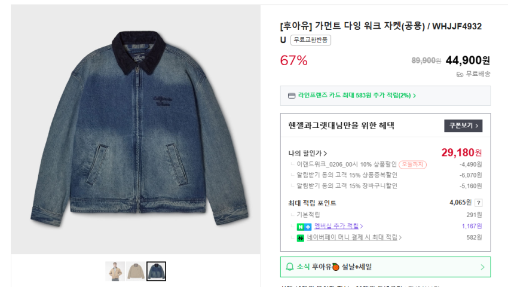Viewport: 508px width, 287px height.
Task: Click the orange emoji in the news banner
Action: (x=336, y=267)
